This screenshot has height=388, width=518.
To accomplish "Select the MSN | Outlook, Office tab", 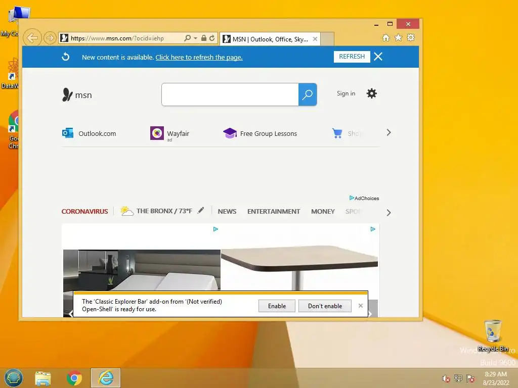I will 270,39.
